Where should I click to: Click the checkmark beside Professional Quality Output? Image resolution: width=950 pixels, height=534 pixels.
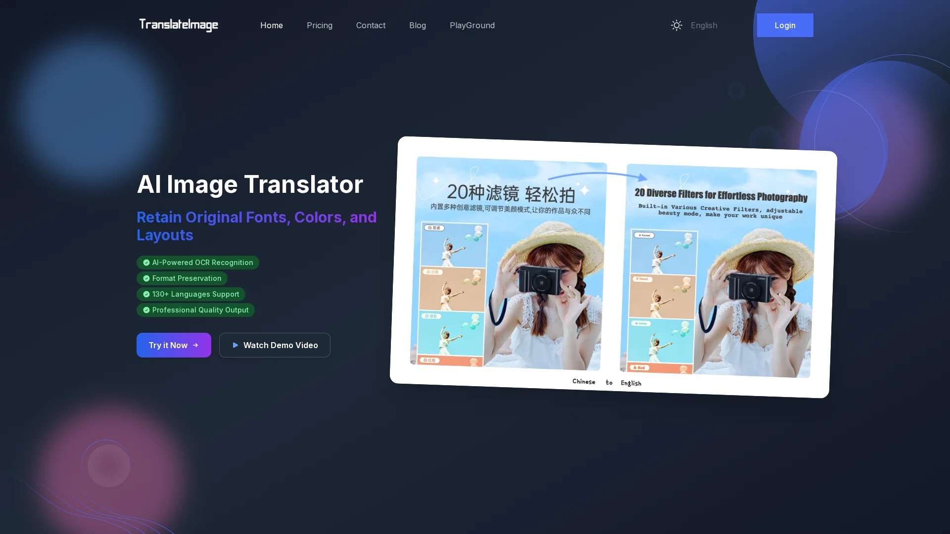pyautogui.click(x=146, y=310)
